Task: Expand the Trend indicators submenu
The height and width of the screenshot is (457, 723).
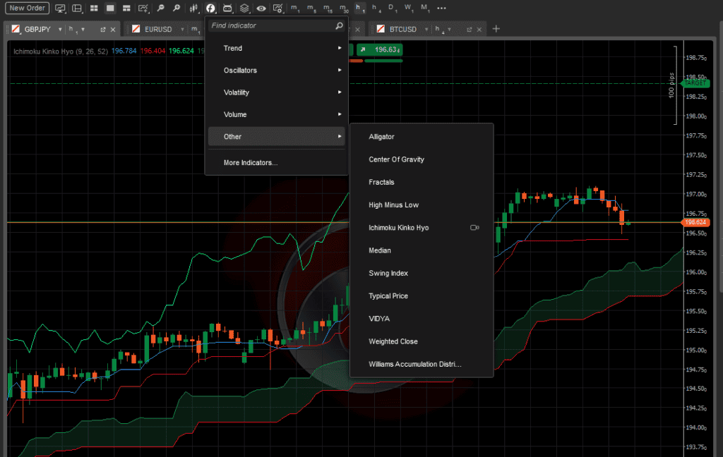Action: click(x=276, y=48)
